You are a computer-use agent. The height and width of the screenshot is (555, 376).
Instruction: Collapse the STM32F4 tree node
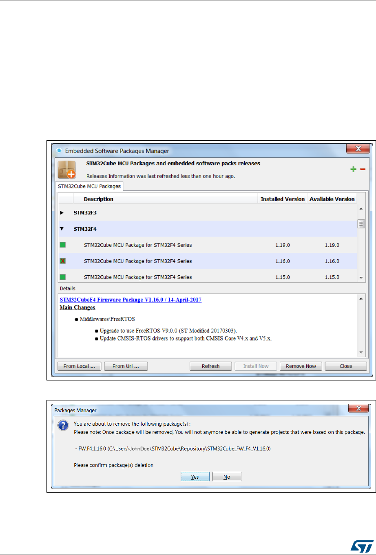62,229
